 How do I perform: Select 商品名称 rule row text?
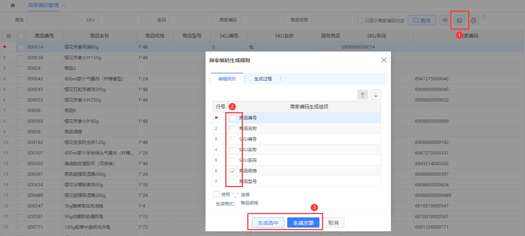248,129
